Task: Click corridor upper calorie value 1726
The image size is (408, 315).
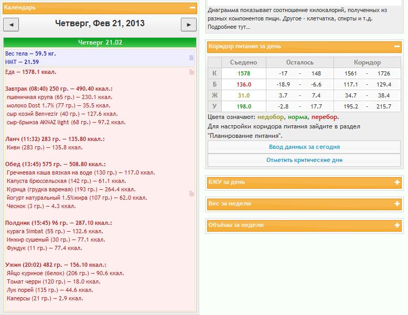Action: tap(384, 73)
